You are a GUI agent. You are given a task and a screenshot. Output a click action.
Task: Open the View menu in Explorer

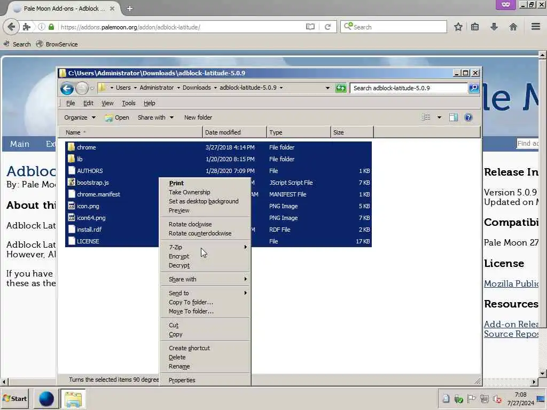pos(107,103)
